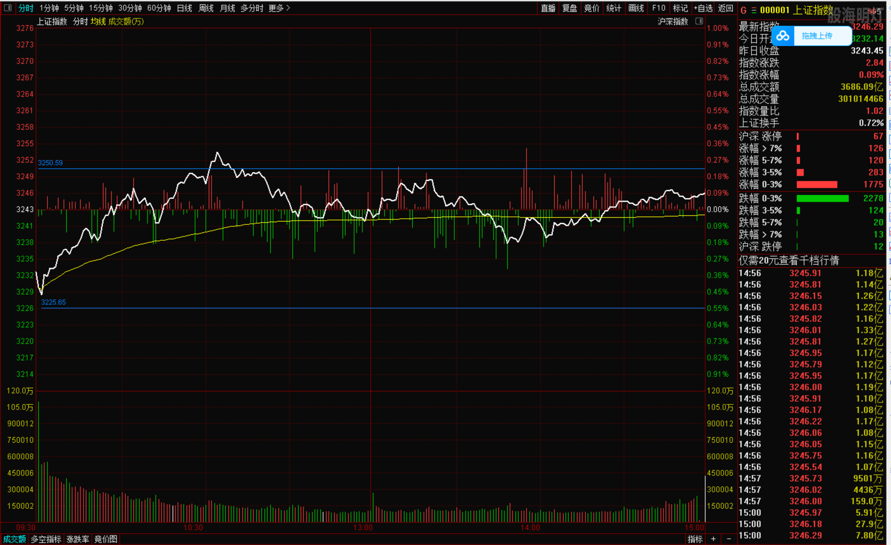Viewport: 891px width, 545px height.
Task: Click the minus zoom icon near 指标
Action: point(729,539)
